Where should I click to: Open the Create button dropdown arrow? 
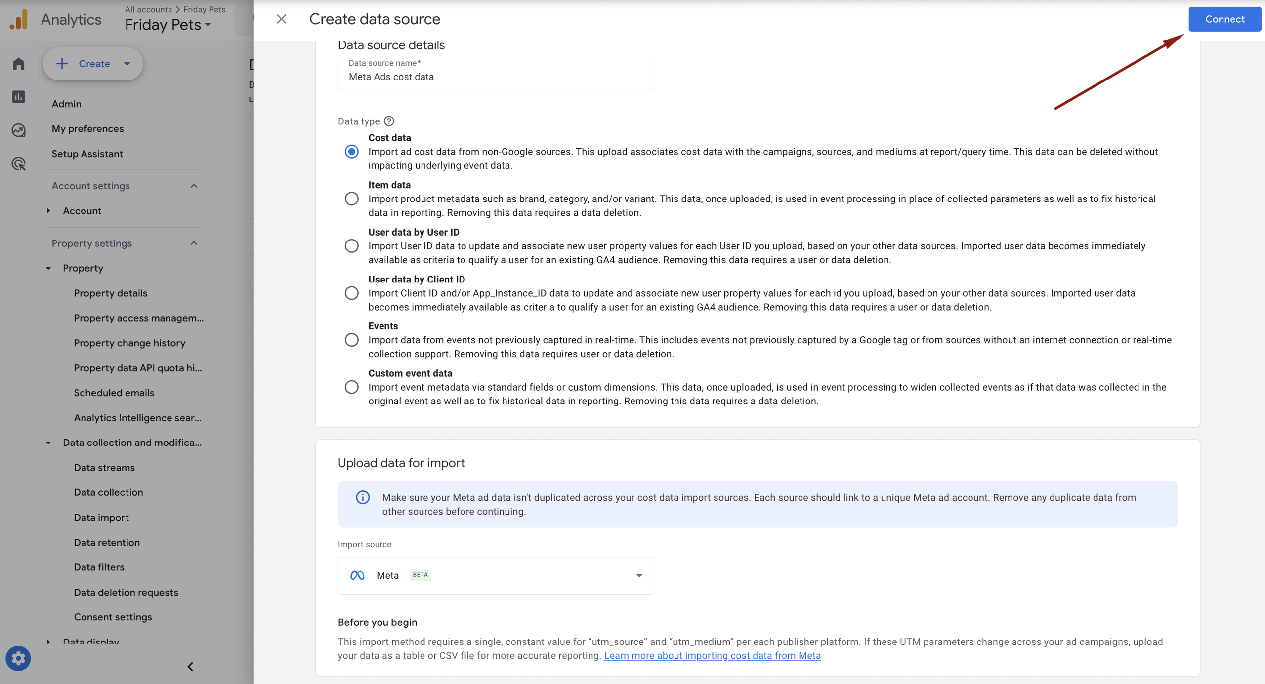pos(127,64)
